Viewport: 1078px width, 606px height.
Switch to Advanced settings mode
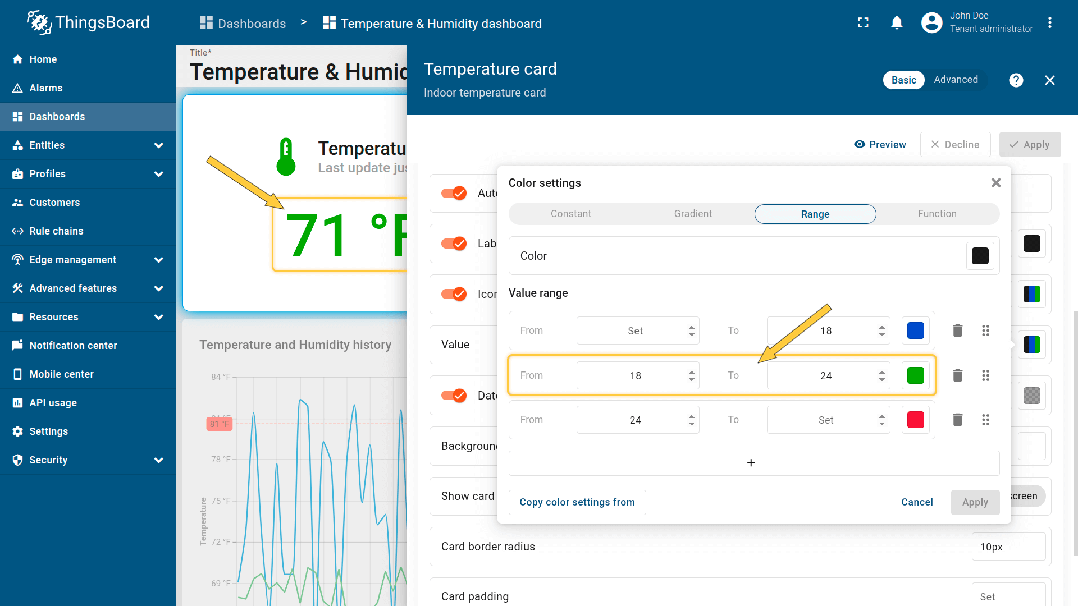pos(956,80)
